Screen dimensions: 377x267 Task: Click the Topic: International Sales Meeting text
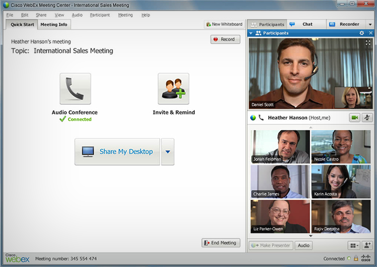62,51
